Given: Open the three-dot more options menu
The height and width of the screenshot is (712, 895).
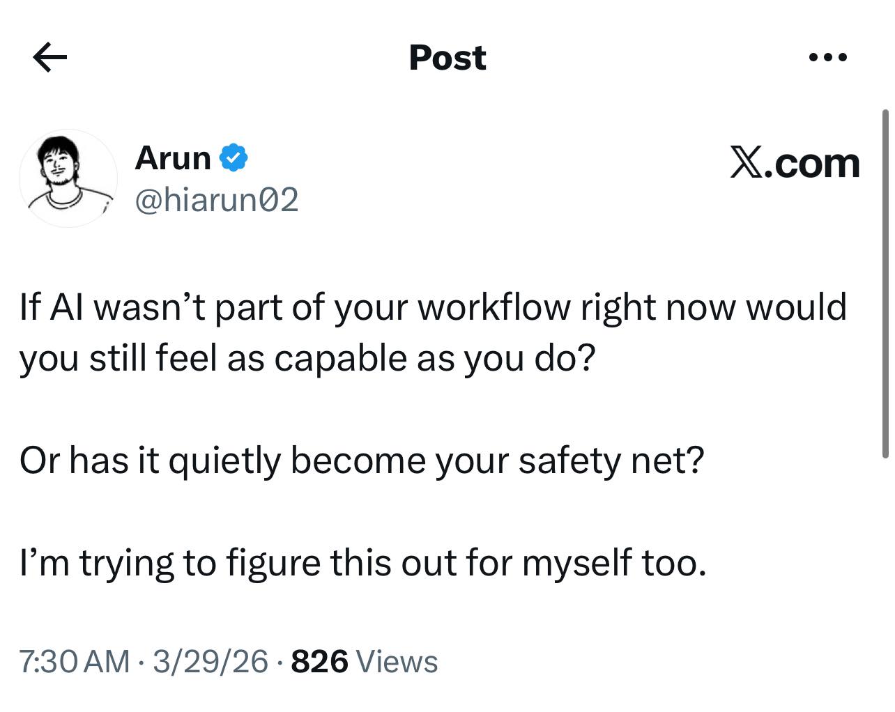Looking at the screenshot, I should (x=828, y=57).
